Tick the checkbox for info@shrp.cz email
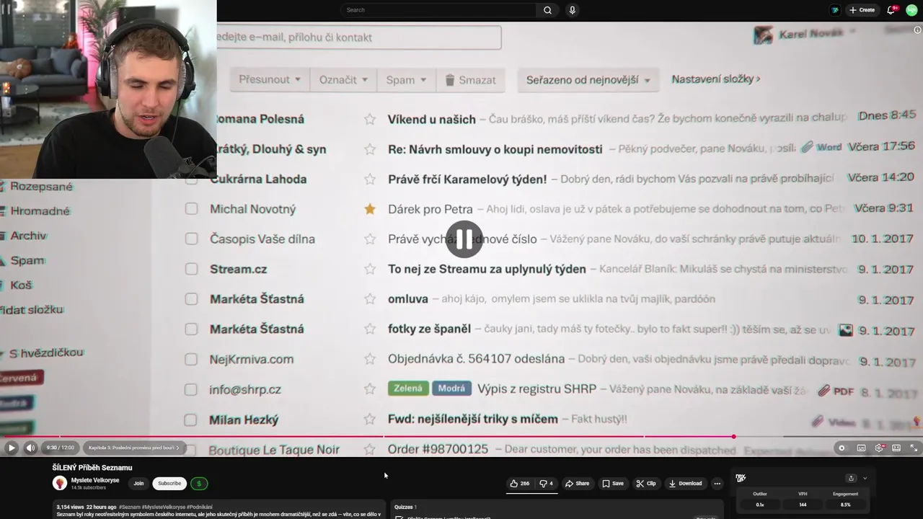 click(x=191, y=389)
